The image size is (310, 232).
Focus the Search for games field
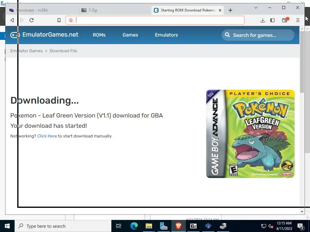pyautogui.click(x=258, y=35)
